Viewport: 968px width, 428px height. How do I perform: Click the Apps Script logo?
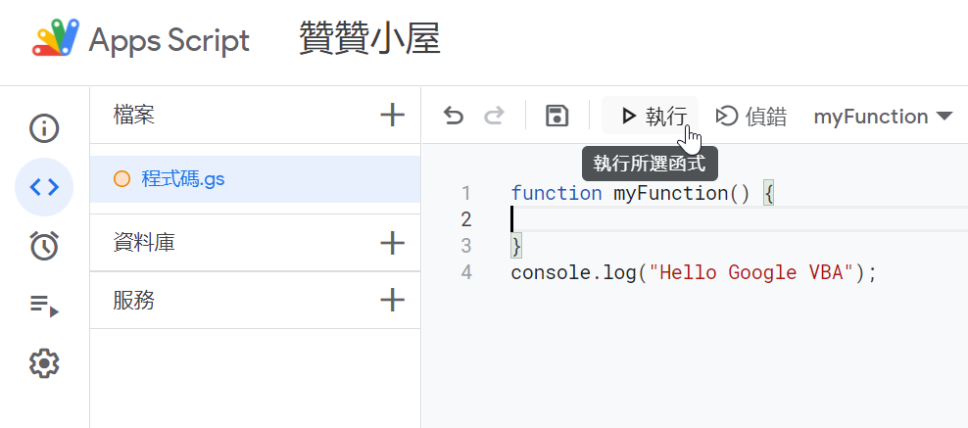pos(56,38)
